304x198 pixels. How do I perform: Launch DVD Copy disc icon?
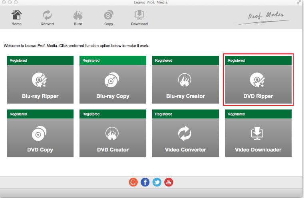pyautogui.click(x=39, y=133)
